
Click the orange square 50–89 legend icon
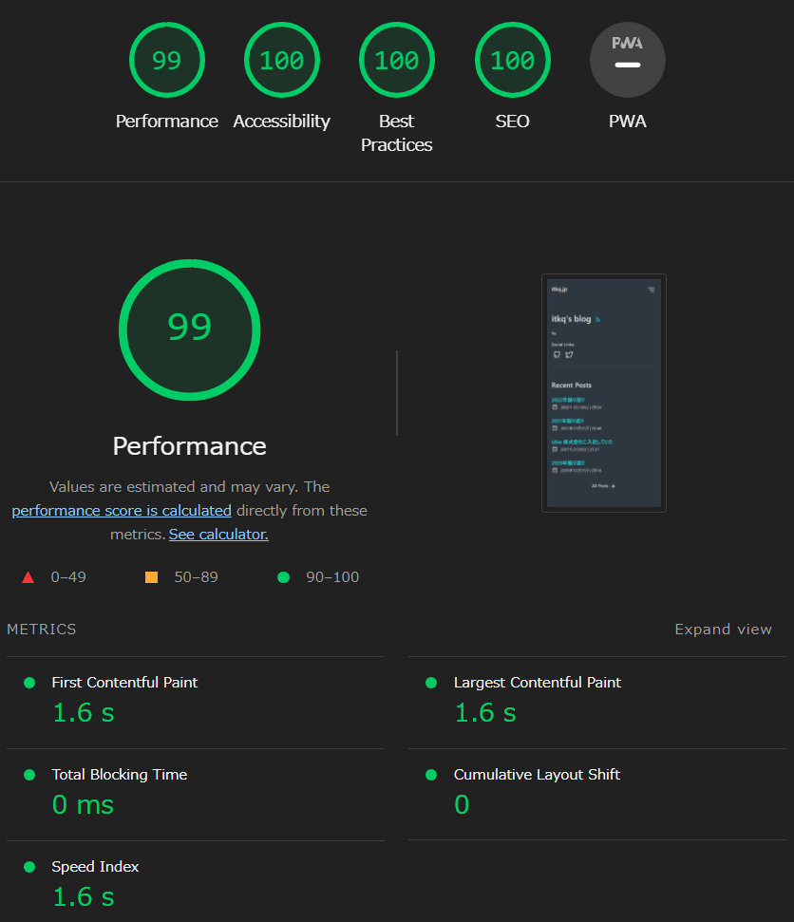[151, 577]
